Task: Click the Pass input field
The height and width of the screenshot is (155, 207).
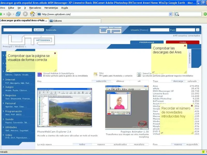Action: point(186,30)
